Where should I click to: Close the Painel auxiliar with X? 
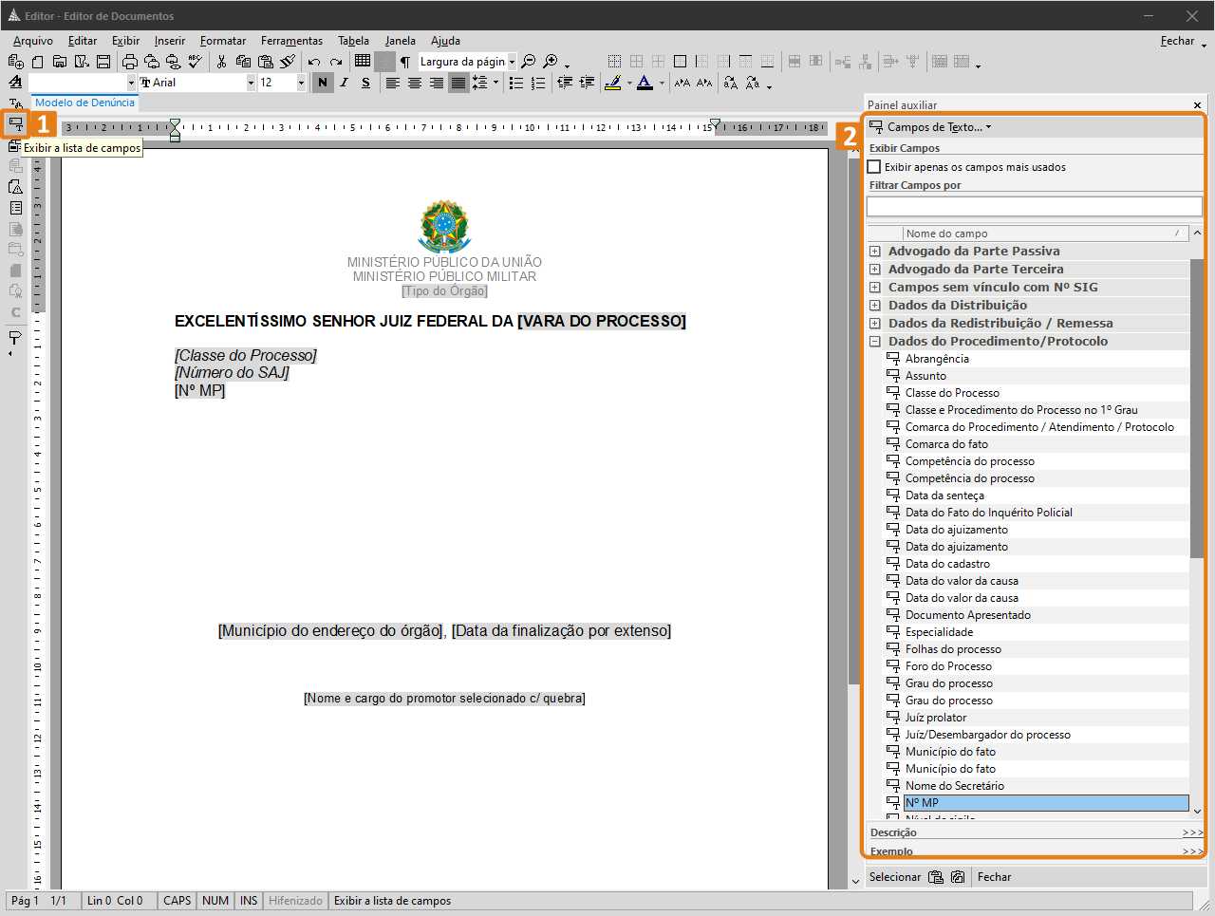(1197, 105)
